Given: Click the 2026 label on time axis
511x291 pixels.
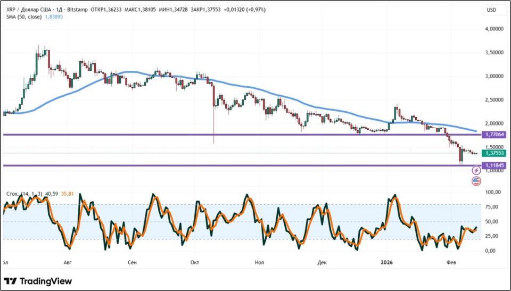Looking at the screenshot, I should [x=386, y=262].
